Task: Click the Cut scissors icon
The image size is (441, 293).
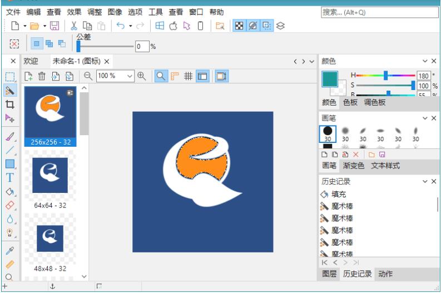Action: tap(74, 26)
